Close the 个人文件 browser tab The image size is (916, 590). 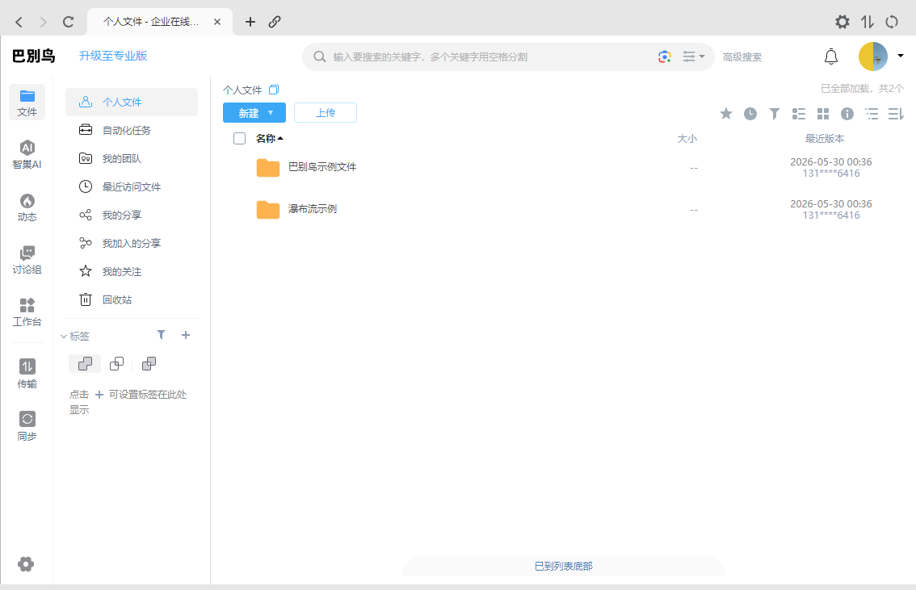tap(217, 22)
